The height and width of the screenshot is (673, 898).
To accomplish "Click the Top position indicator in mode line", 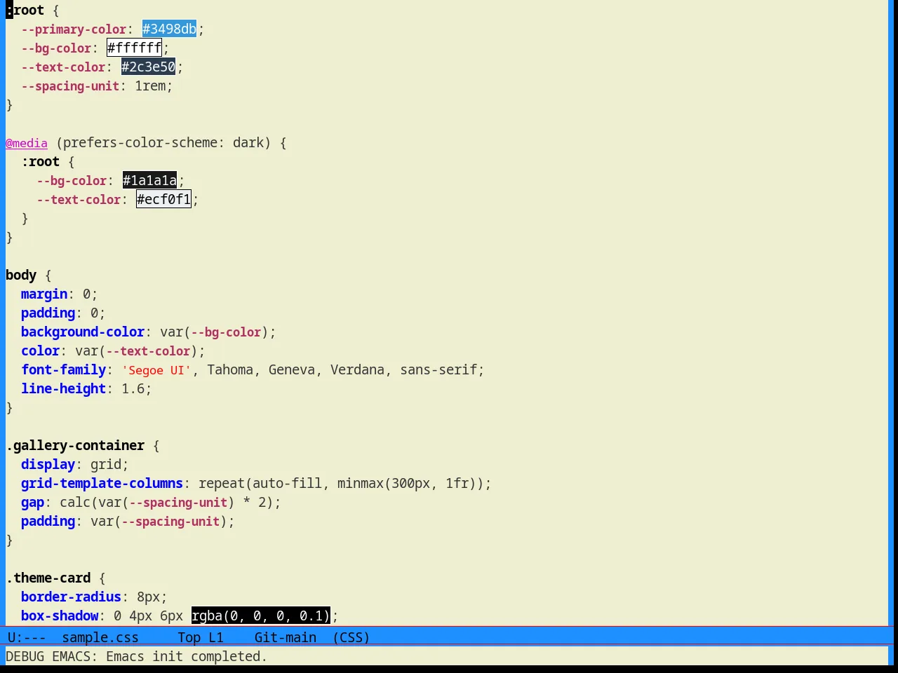I will (189, 637).
